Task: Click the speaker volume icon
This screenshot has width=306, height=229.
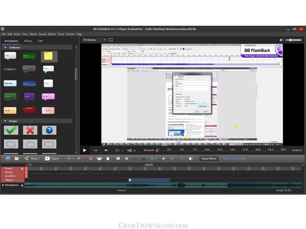Action: click(x=281, y=40)
